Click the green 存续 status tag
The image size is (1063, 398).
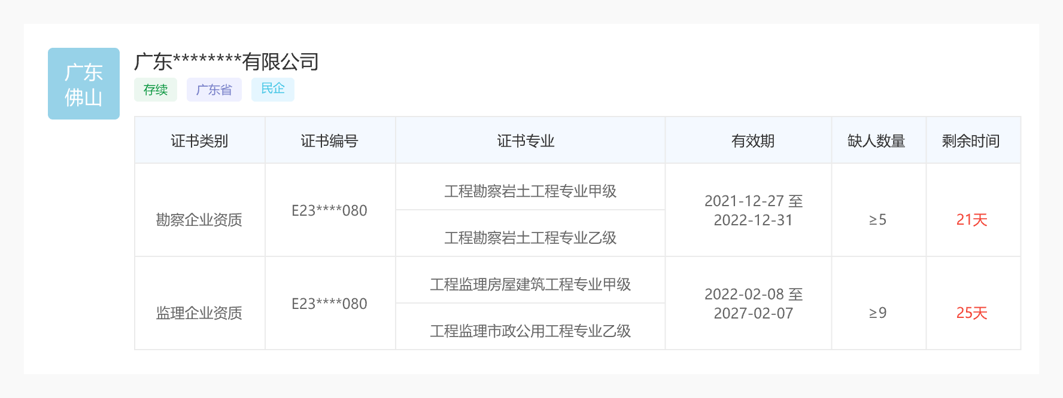pyautogui.click(x=156, y=90)
